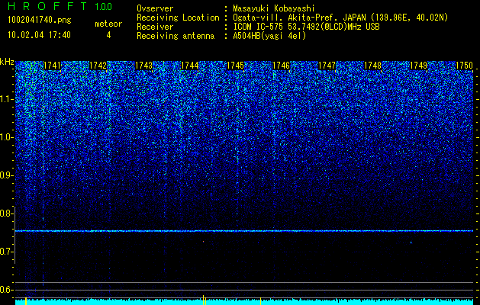Pick the 1746 time label
480x305 pixels.
tap(281, 66)
